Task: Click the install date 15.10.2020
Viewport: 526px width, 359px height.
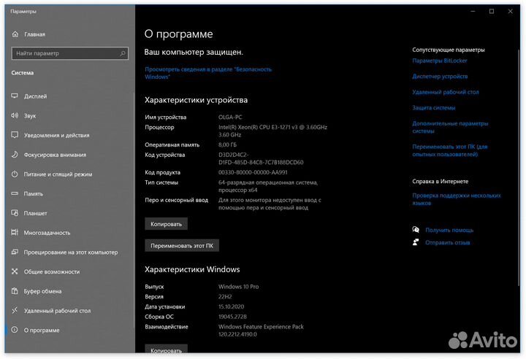Action: click(231, 306)
